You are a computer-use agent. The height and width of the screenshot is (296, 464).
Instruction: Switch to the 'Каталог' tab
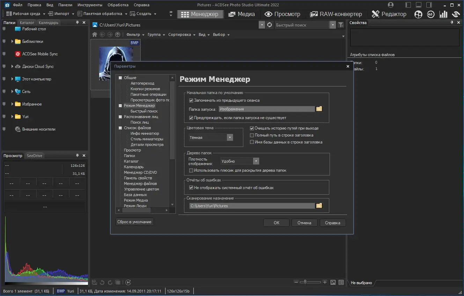pyautogui.click(x=27, y=23)
